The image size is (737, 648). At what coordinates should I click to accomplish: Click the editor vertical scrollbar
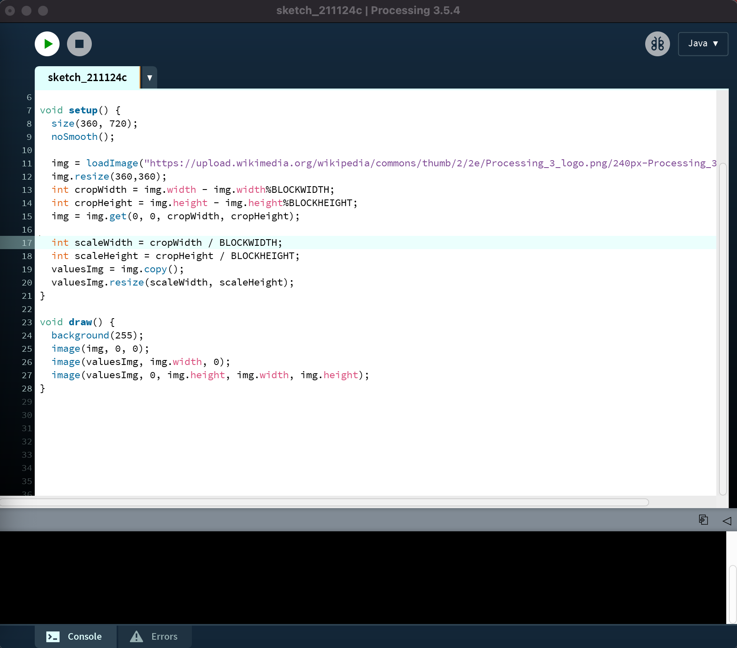(x=723, y=329)
